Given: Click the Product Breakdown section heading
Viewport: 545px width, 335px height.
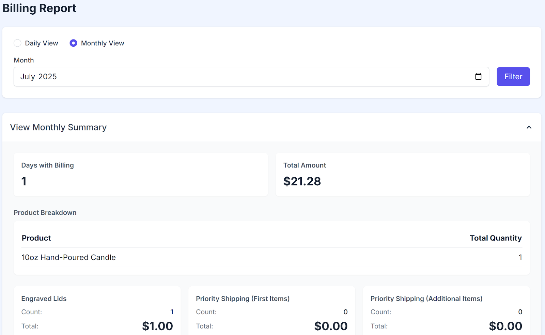Looking at the screenshot, I should (45, 212).
